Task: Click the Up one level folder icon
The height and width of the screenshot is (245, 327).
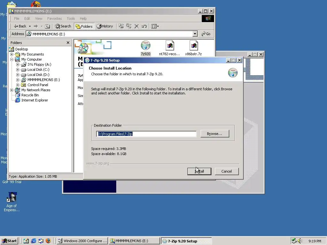Action: pos(48,26)
